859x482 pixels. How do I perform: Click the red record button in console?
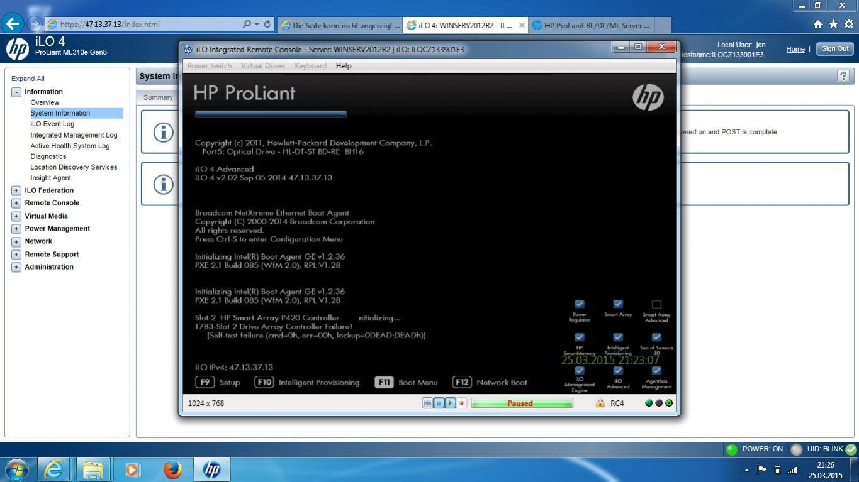(x=461, y=403)
